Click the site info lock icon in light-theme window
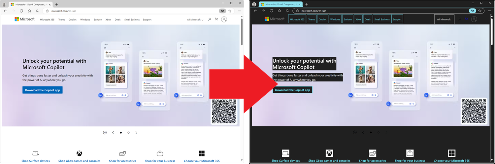The image size is (495, 164). (47, 11)
